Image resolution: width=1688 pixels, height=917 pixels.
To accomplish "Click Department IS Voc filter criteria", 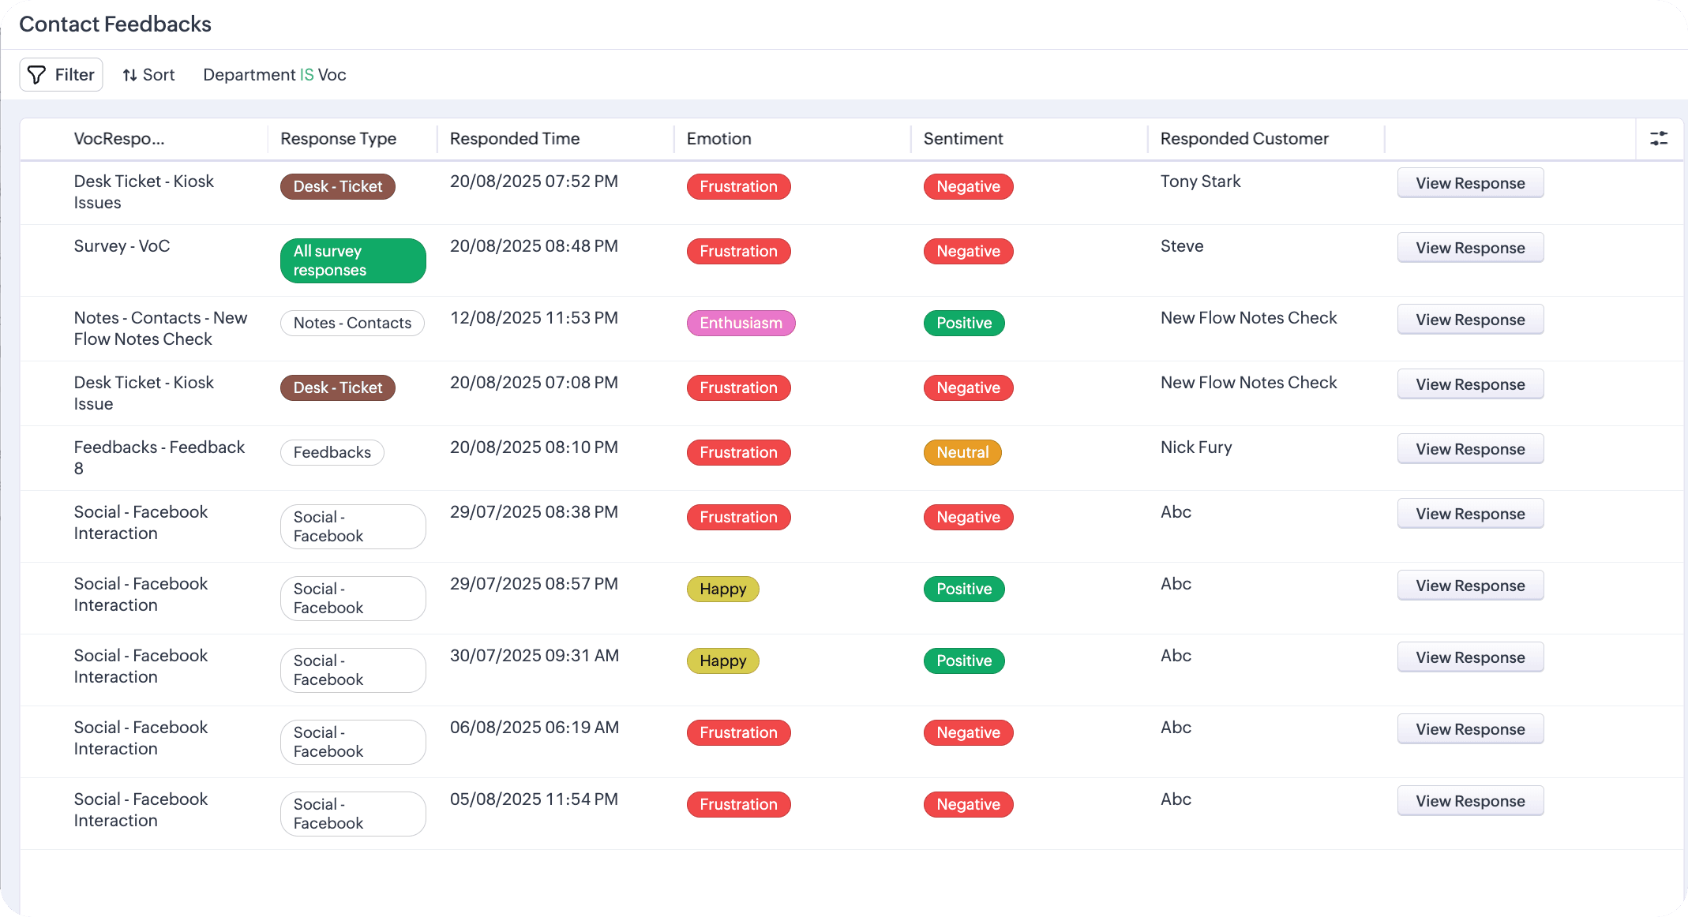I will [274, 75].
